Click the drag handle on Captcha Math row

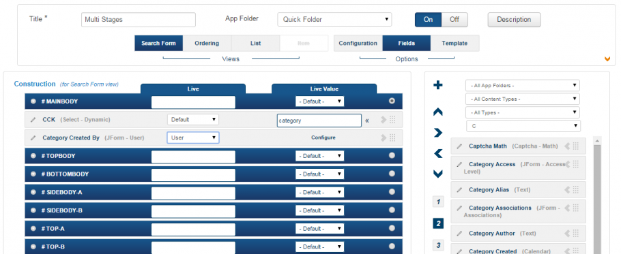click(x=576, y=146)
